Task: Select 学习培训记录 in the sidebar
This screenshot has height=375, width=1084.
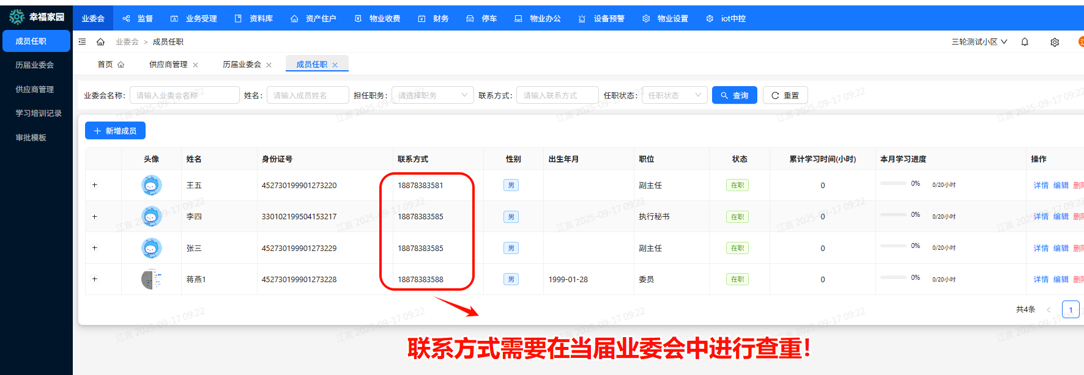Action: click(x=39, y=113)
